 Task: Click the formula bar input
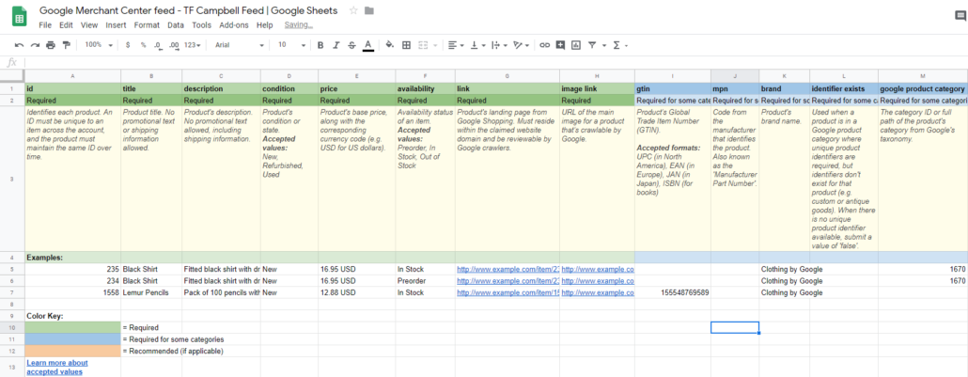[494, 62]
